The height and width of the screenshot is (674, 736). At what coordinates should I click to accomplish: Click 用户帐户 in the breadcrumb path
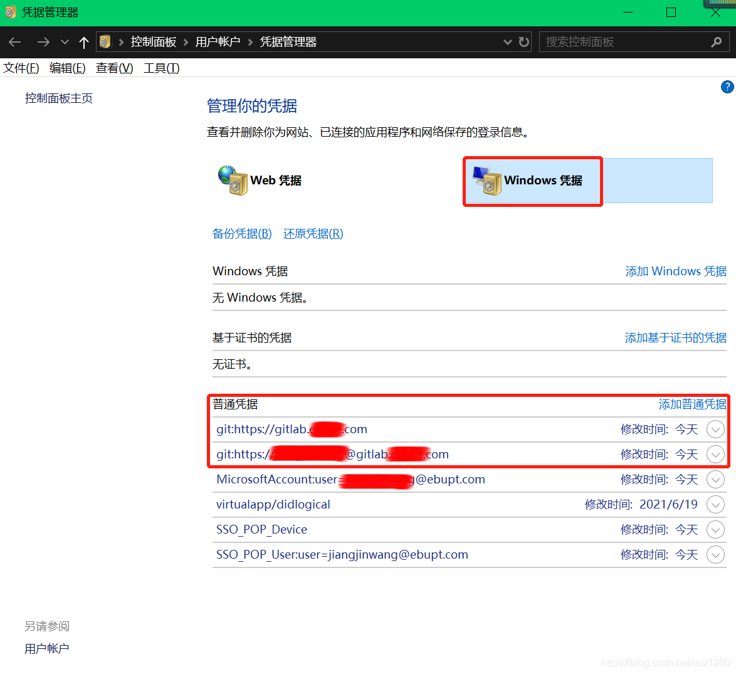point(218,42)
